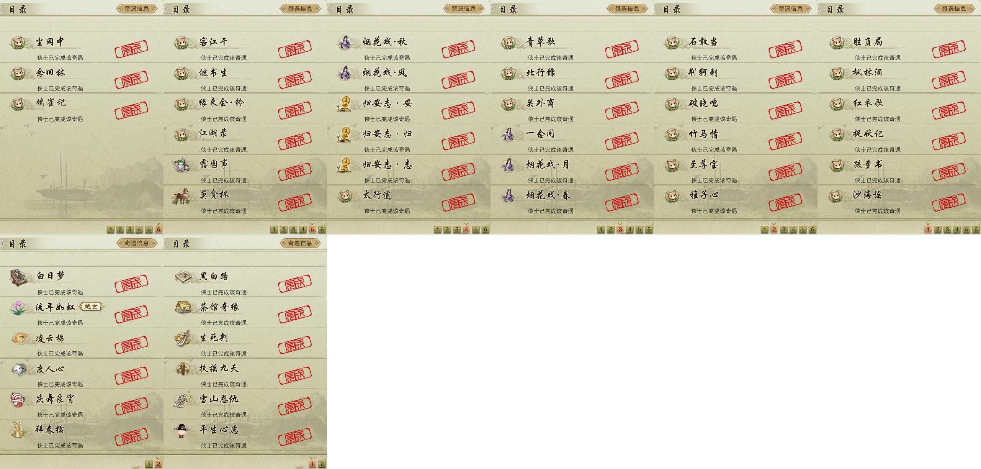
Task: Click the red completed stamp on 鸦雀记
Action: point(131,110)
